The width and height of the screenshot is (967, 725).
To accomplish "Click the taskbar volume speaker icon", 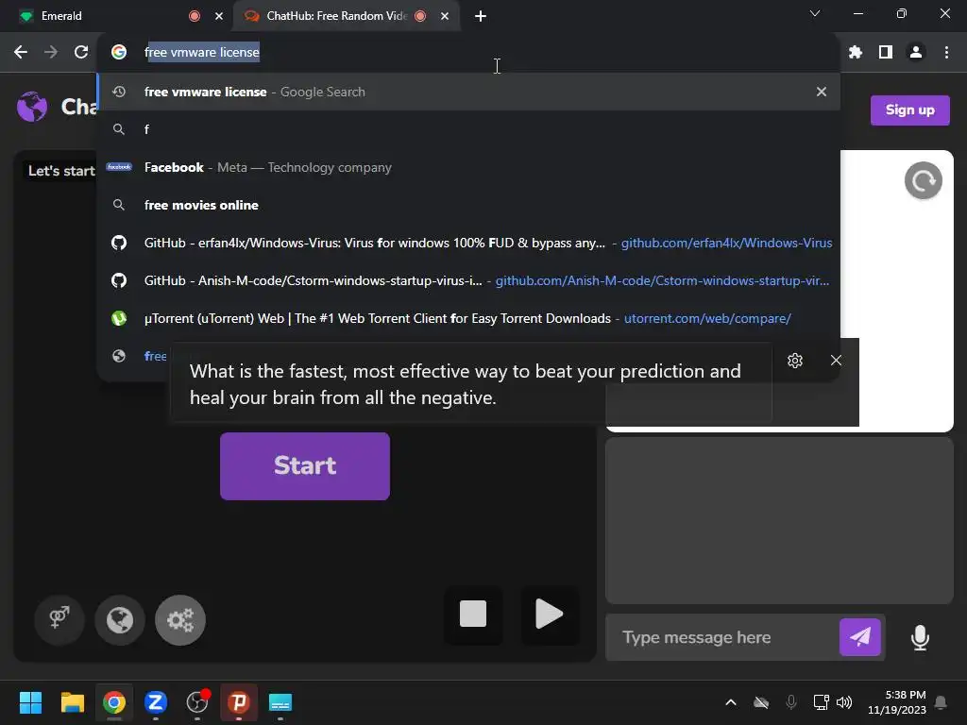I will coord(844,702).
